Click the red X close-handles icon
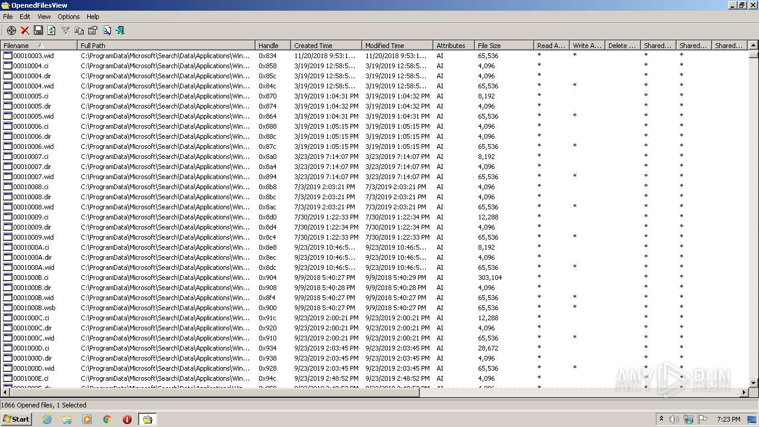Screen dimensions: 759x427 (25, 30)
